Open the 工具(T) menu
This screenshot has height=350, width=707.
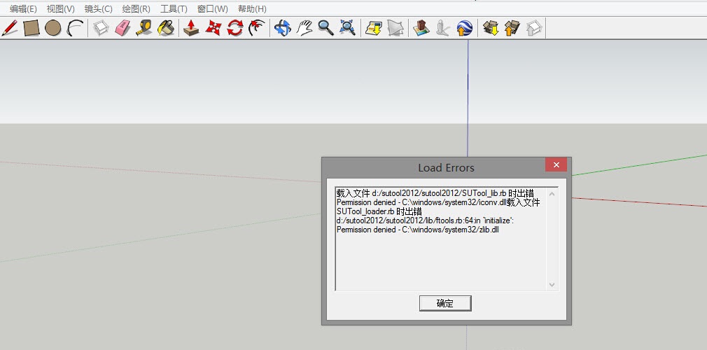174,9
